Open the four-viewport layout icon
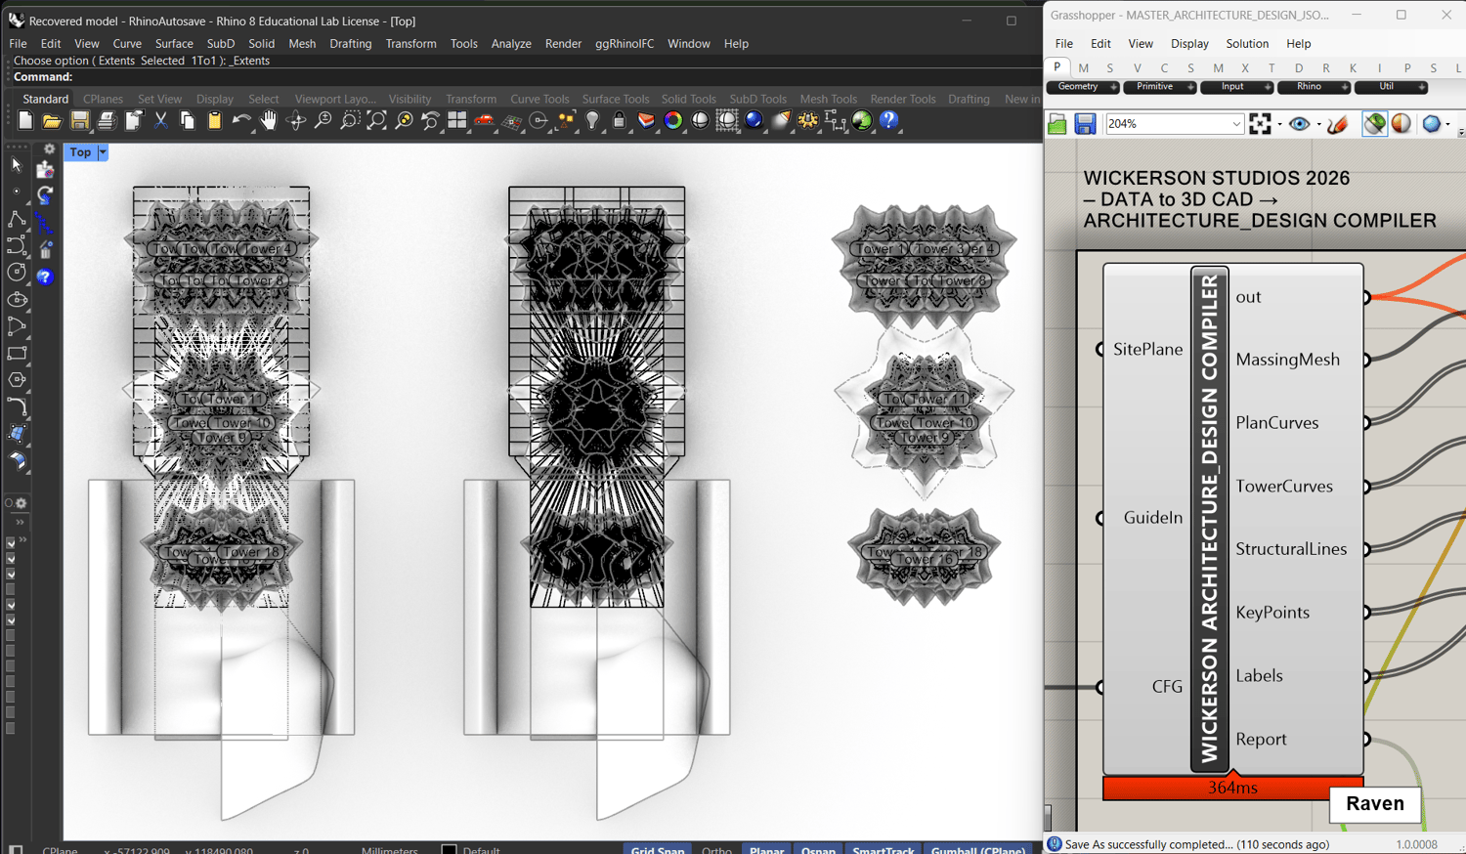This screenshot has width=1466, height=854. click(457, 120)
